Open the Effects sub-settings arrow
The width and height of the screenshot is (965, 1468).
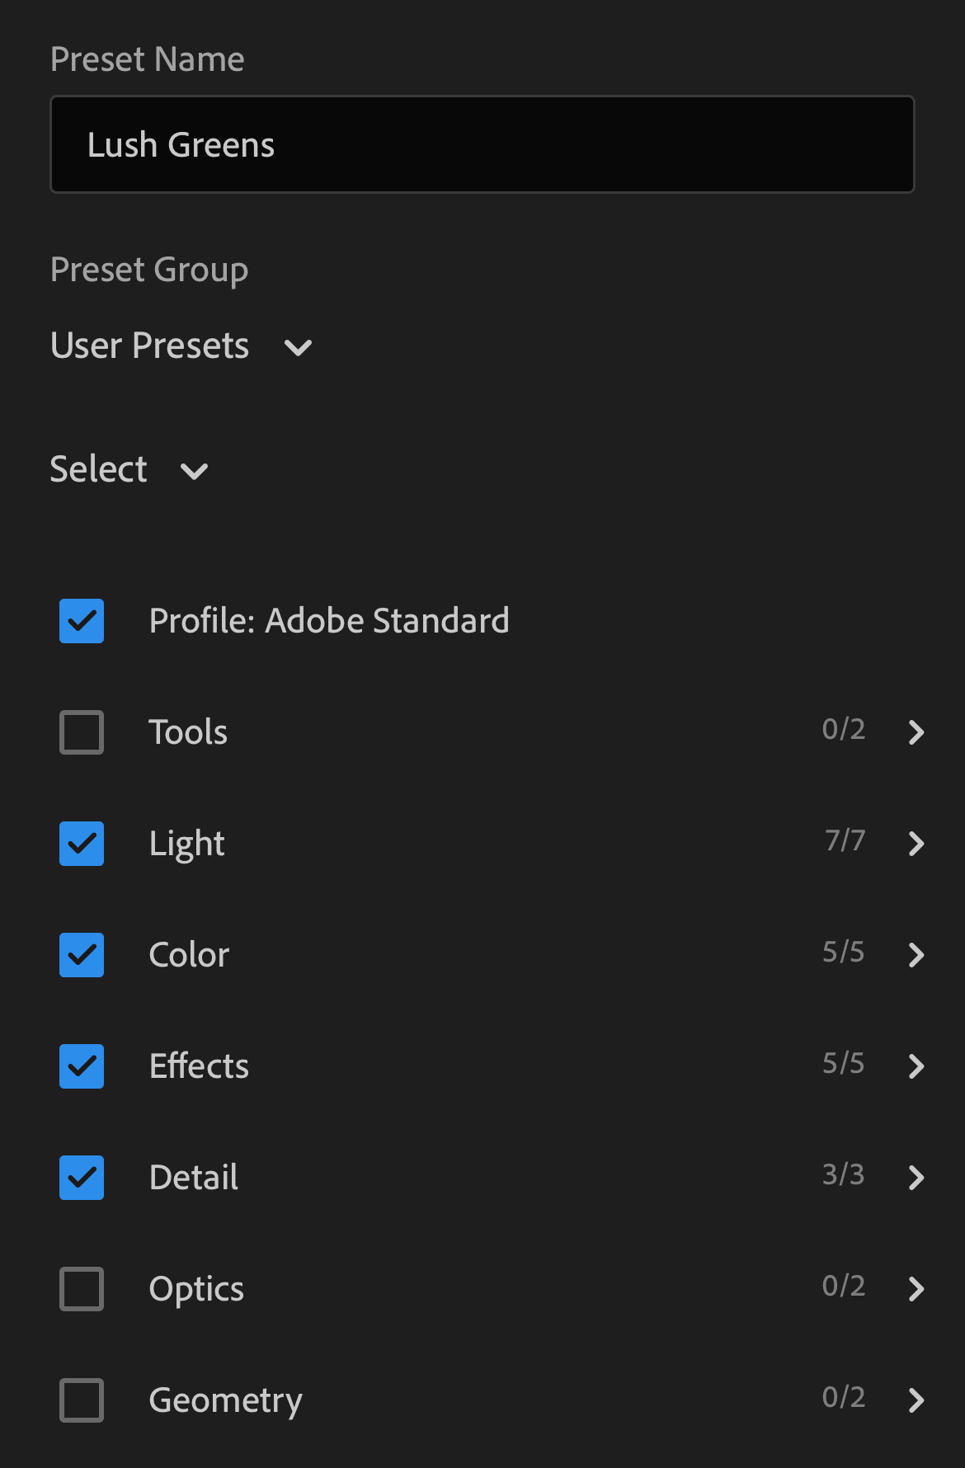pos(916,1066)
